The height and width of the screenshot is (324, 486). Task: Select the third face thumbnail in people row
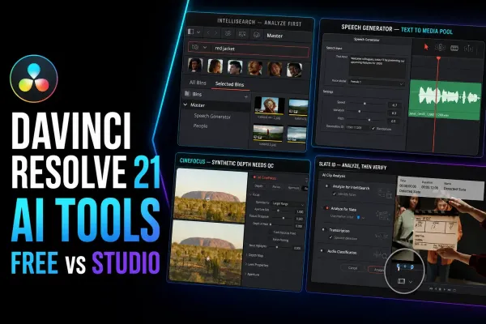[235, 67]
